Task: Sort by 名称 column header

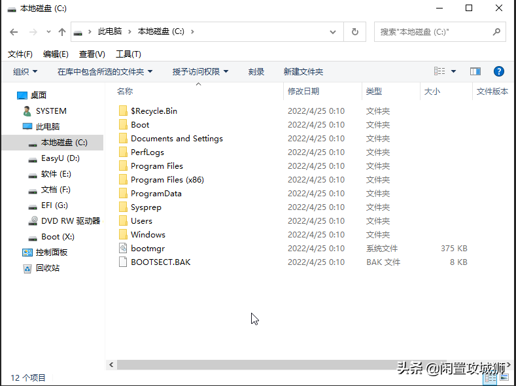Action: click(x=125, y=92)
